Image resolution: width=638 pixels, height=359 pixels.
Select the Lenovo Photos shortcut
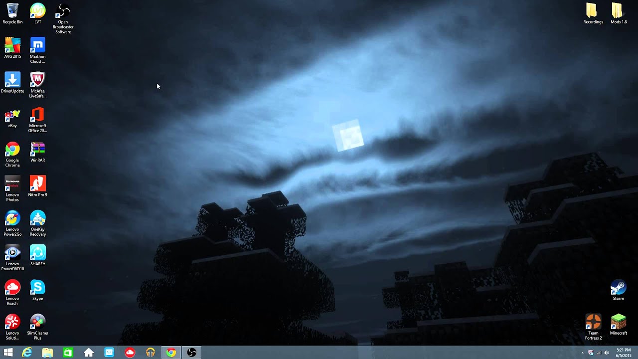[12, 188]
